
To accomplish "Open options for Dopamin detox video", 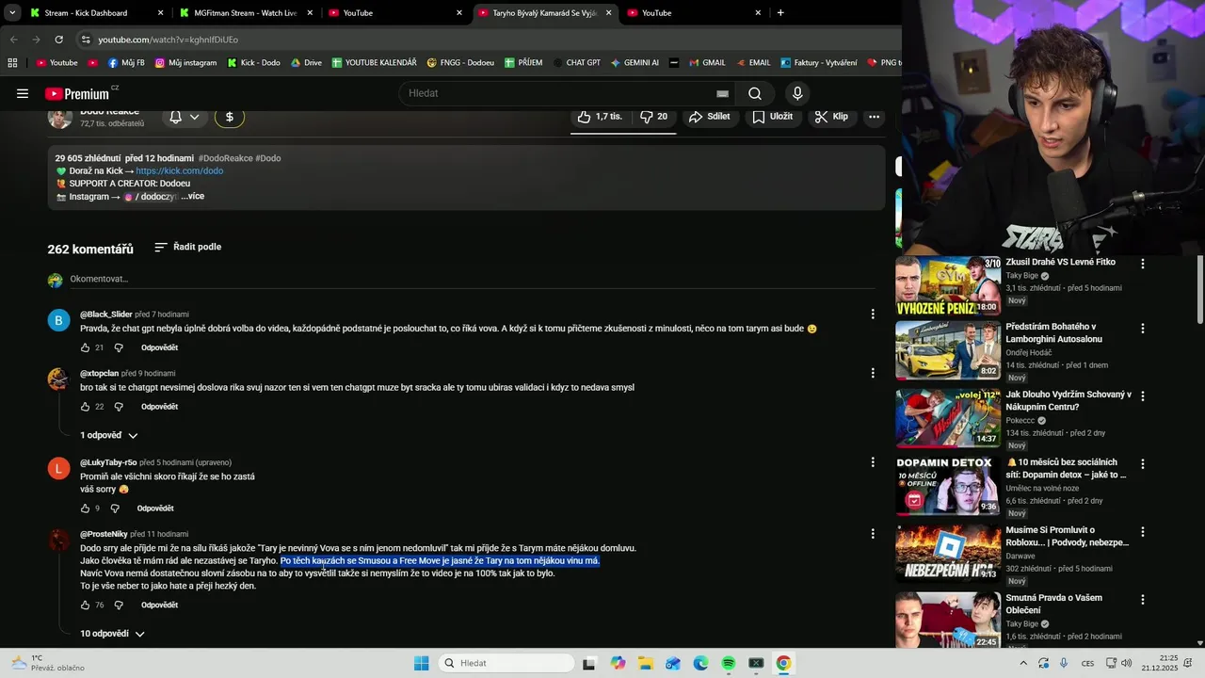I will pyautogui.click(x=1143, y=464).
